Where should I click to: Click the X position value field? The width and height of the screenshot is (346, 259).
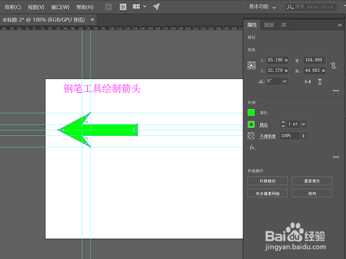278,60
